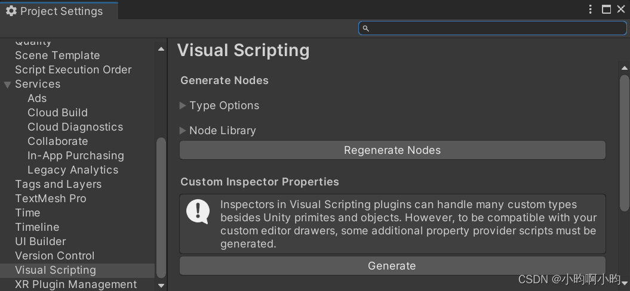Click Custom Inspector Properties heading
The image size is (630, 291).
(x=260, y=182)
